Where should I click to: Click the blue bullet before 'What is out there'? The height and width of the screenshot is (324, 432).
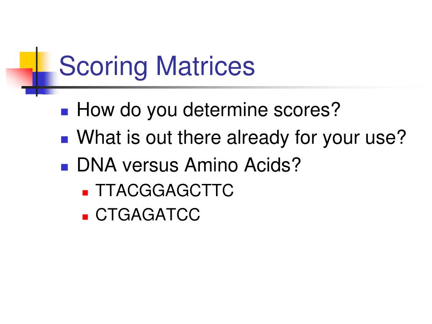[65, 139]
